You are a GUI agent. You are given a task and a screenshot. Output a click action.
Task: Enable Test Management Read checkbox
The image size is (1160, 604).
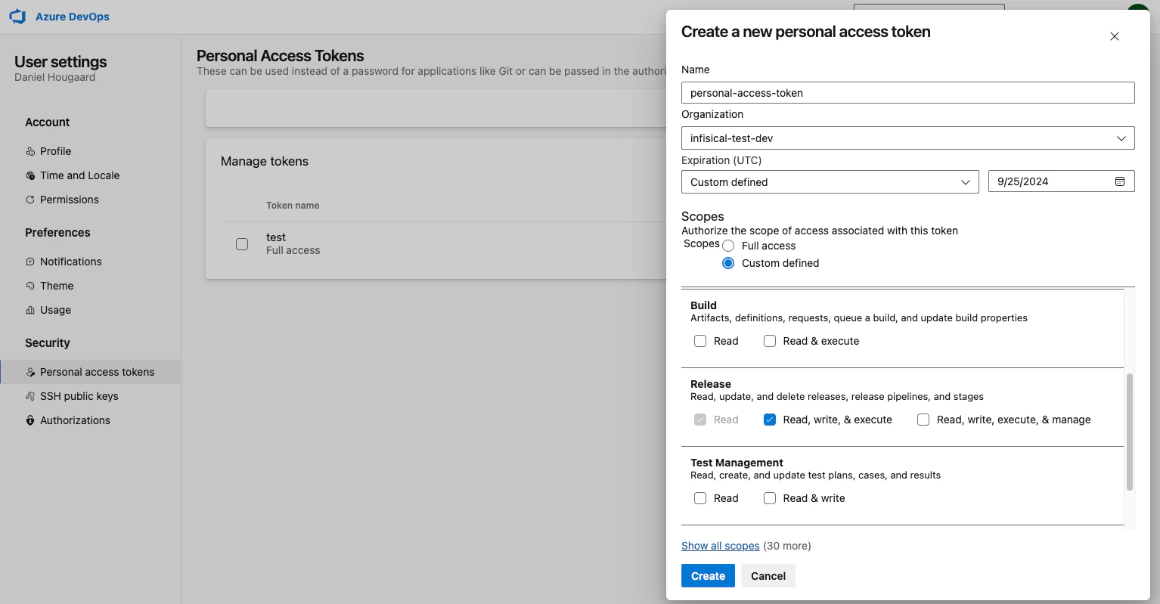click(x=700, y=498)
